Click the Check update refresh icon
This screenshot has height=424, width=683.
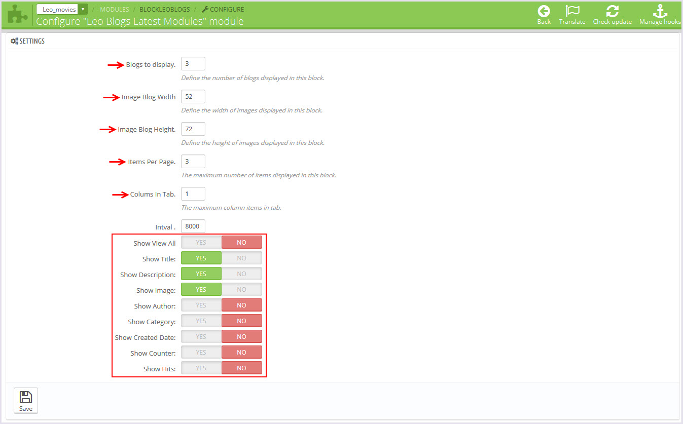(613, 11)
